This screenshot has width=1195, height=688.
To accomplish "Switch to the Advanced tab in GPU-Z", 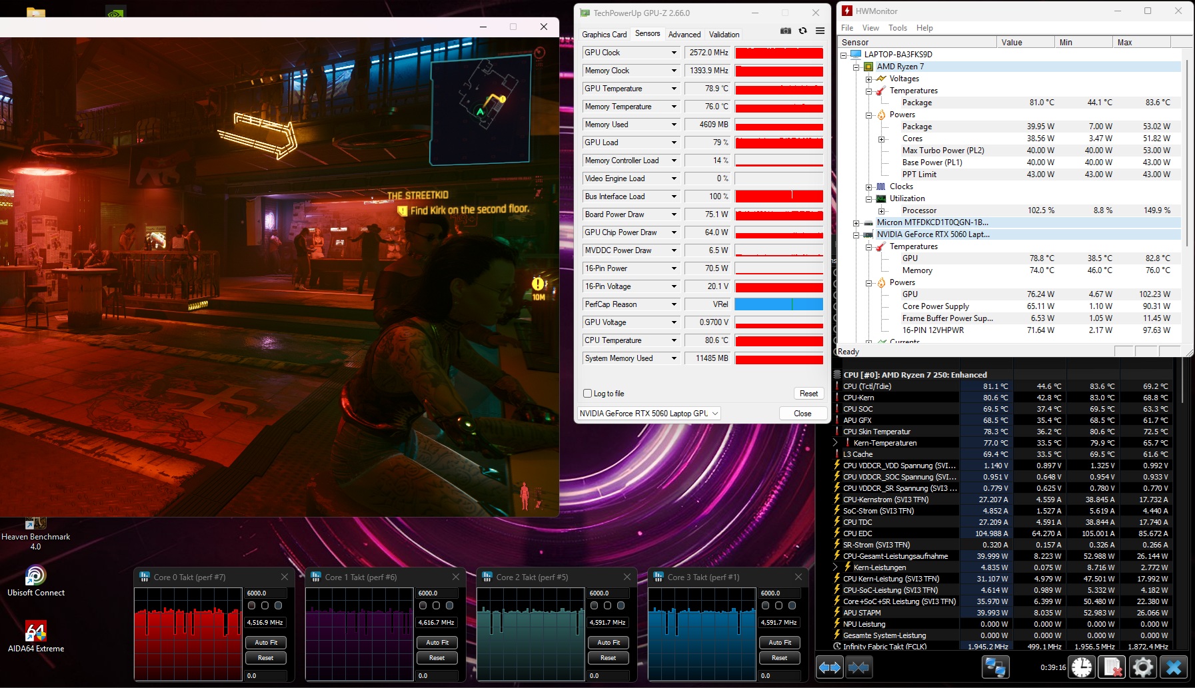I will [x=684, y=35].
